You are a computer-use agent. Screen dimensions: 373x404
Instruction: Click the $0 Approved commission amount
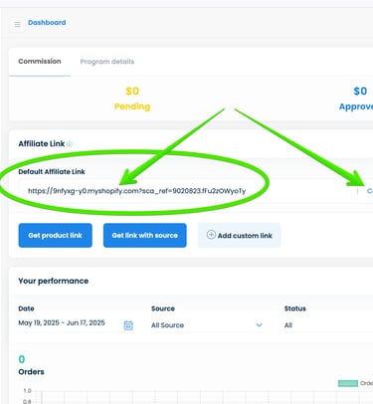[360, 92]
